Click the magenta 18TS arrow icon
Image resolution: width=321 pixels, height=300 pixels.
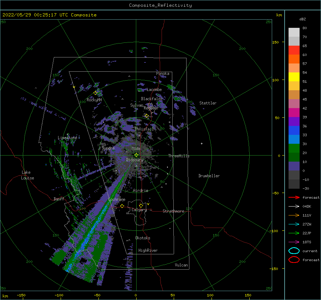tap(294, 242)
